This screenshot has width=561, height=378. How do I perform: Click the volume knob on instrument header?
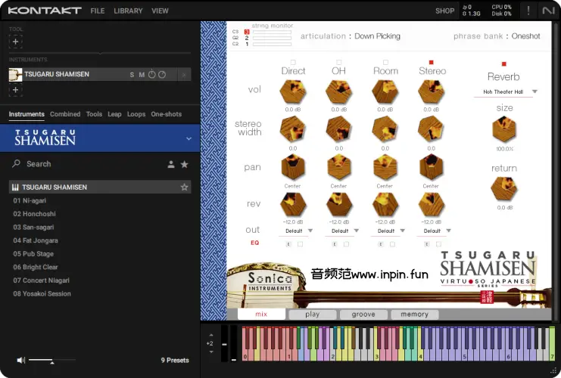click(x=162, y=74)
